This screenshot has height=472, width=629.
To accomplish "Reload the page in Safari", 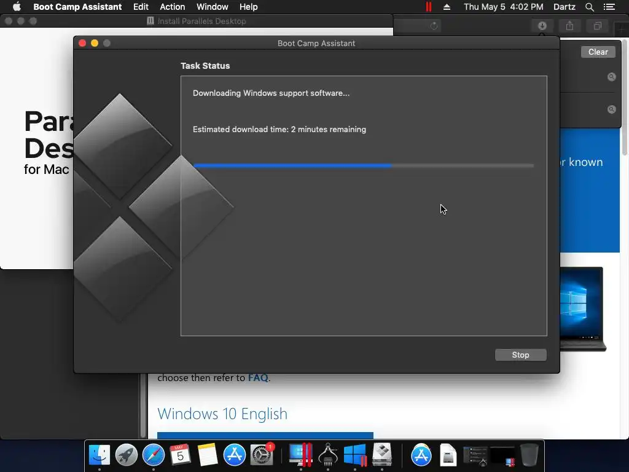I will (434, 26).
